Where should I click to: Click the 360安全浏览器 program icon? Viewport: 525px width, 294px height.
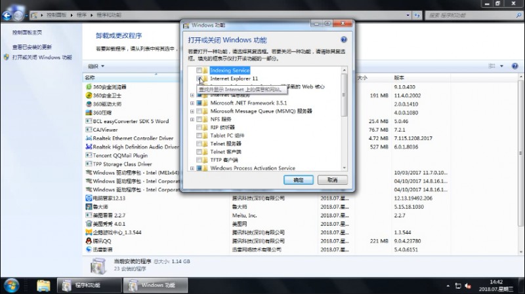89,87
